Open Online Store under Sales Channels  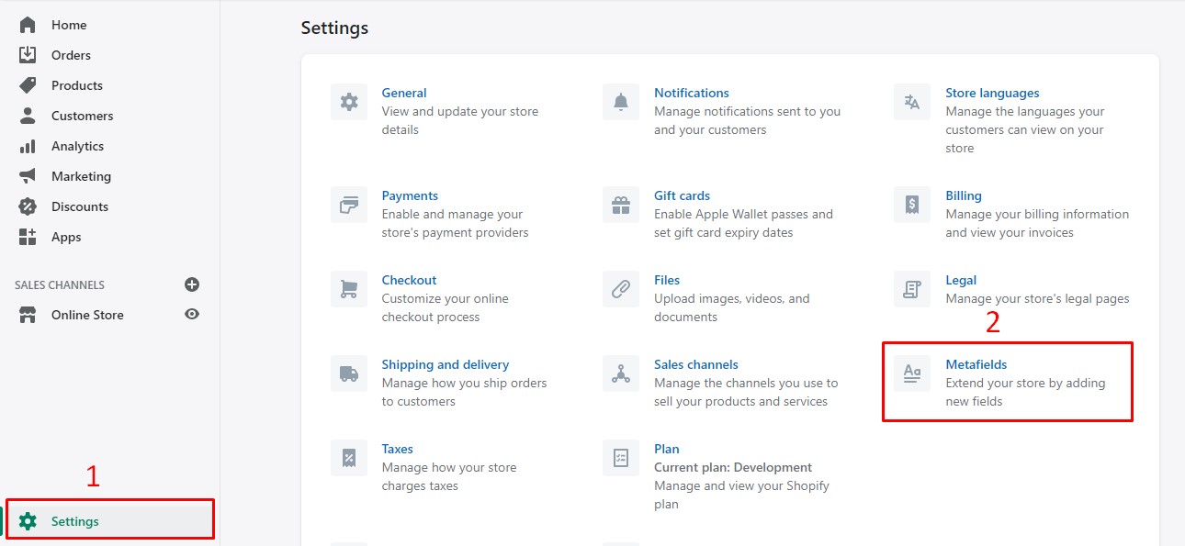point(86,314)
